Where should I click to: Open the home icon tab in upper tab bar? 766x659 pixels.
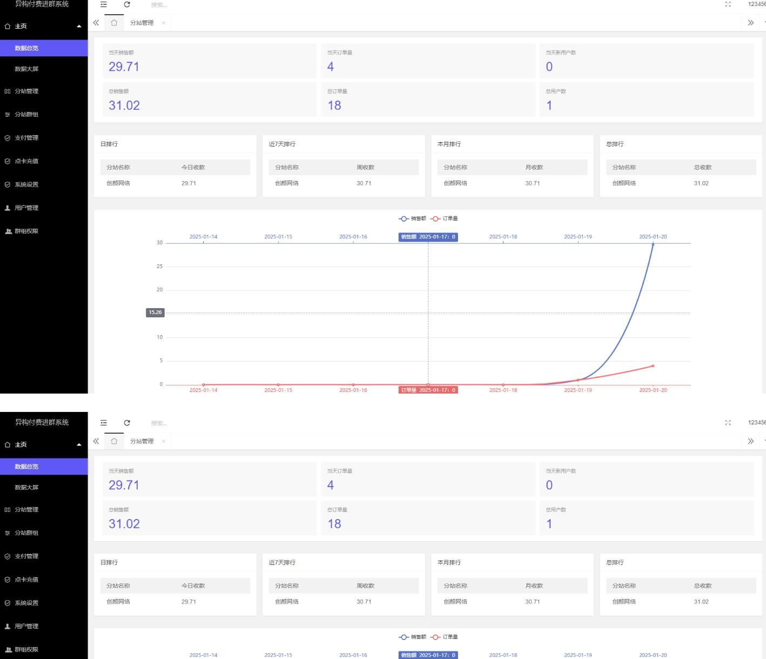click(114, 23)
